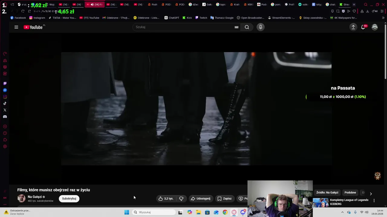Open the GX Control icon atop the sidebar
This screenshot has width=387, height=217.
pyautogui.click(x=5, y=54)
